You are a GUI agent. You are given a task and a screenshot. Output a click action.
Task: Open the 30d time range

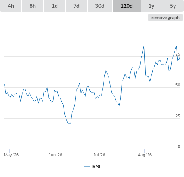[x=100, y=6]
